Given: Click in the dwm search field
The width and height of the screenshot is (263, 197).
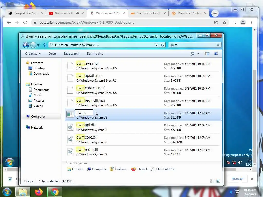Looking at the screenshot, I should (193, 45).
